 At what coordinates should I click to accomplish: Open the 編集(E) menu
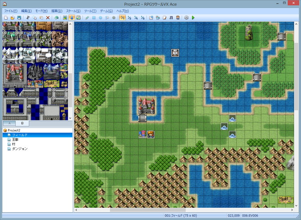coord(26,11)
